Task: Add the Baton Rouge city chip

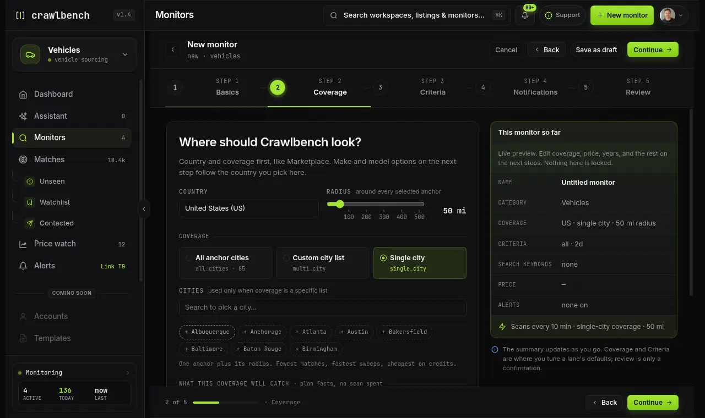Action: (259, 349)
